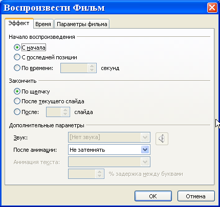
Task: Select the Эффект tab
Action: click(x=19, y=24)
